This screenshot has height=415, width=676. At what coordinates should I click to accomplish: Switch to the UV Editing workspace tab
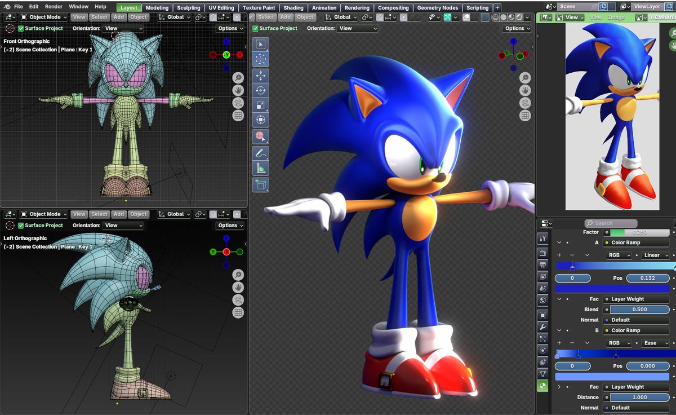[221, 8]
